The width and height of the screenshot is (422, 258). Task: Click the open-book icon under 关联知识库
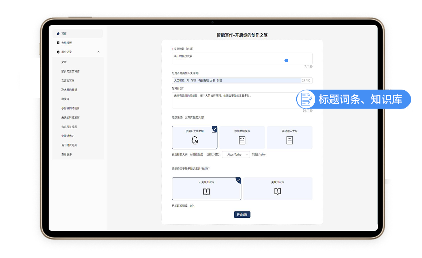pyautogui.click(x=278, y=192)
